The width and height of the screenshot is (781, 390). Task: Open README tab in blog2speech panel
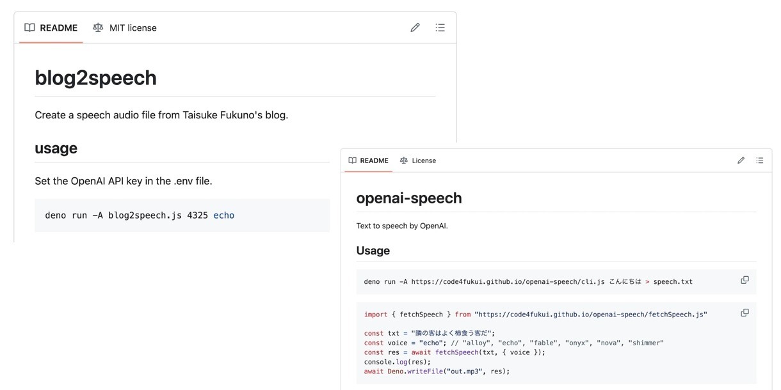(x=51, y=27)
